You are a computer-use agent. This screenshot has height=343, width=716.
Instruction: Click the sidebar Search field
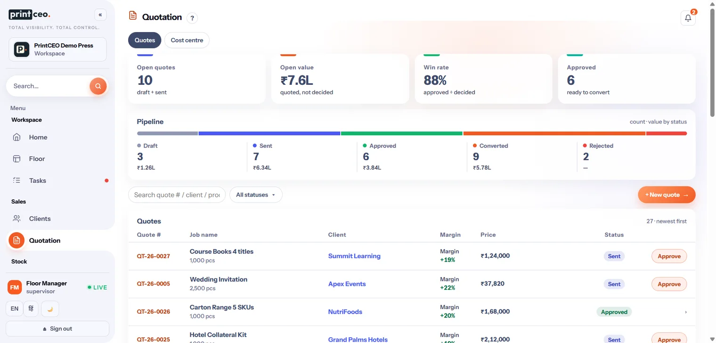[49, 86]
